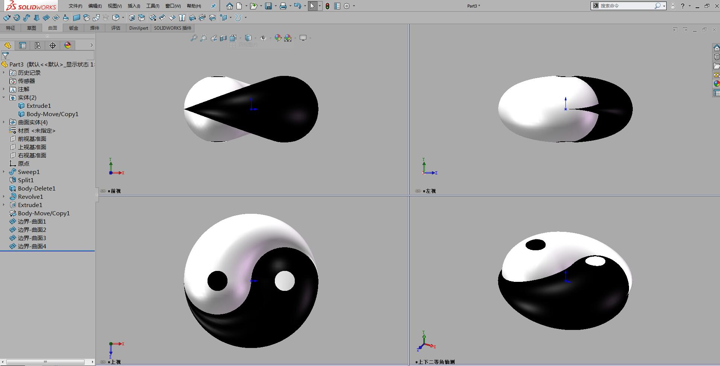Select 边界-曲面4 feature
Viewport: 720px width, 366px height.
click(x=32, y=246)
